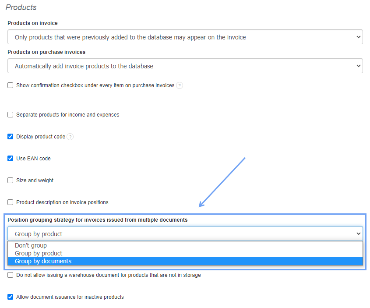Viewport: 370px width, 308px height.
Task: Enable confirmation checkbox under purchase invoice items
Action: 10,85
